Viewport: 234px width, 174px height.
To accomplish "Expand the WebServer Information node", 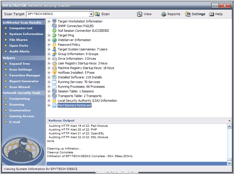I will click(49, 40).
